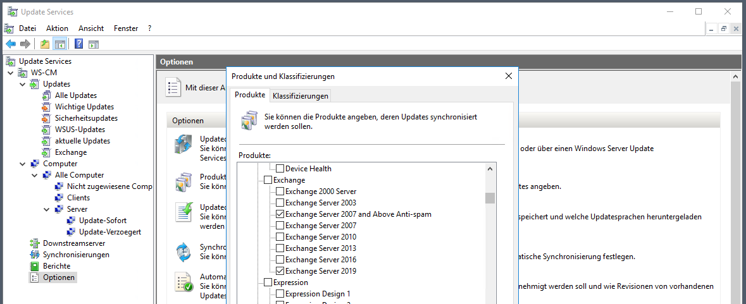Viewport: 746px width, 304px height.
Task: Check the Exchange Server 2016 checkbox
Action: coord(280,260)
